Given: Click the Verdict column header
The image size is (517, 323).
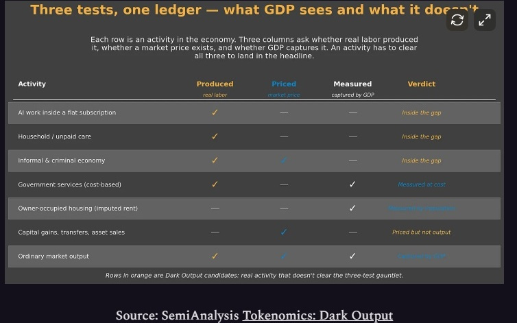Looking at the screenshot, I should click(422, 84).
